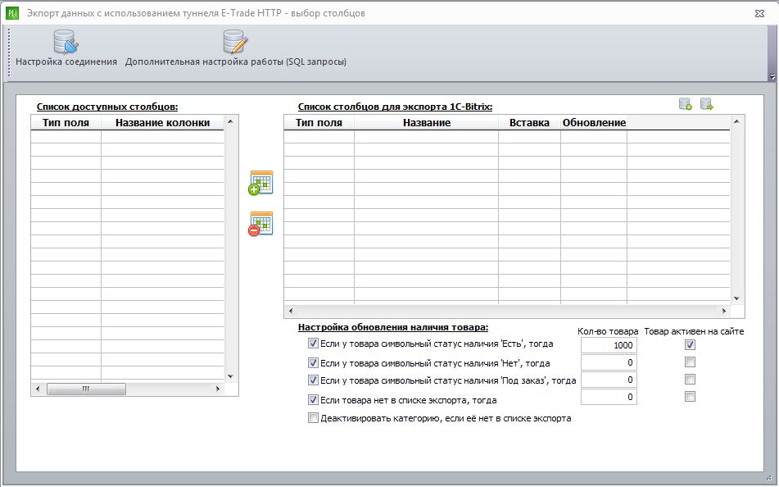Click the remove column from export icon

tap(260, 224)
